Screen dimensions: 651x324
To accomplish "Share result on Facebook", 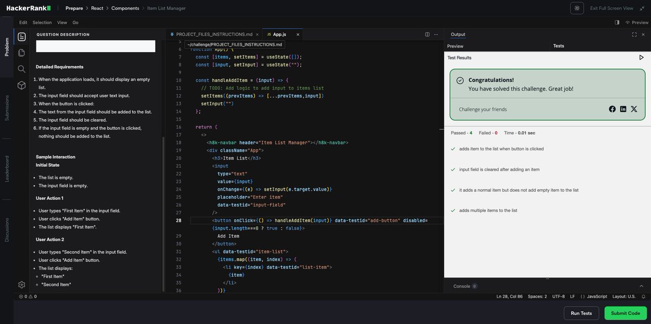I will (612, 109).
